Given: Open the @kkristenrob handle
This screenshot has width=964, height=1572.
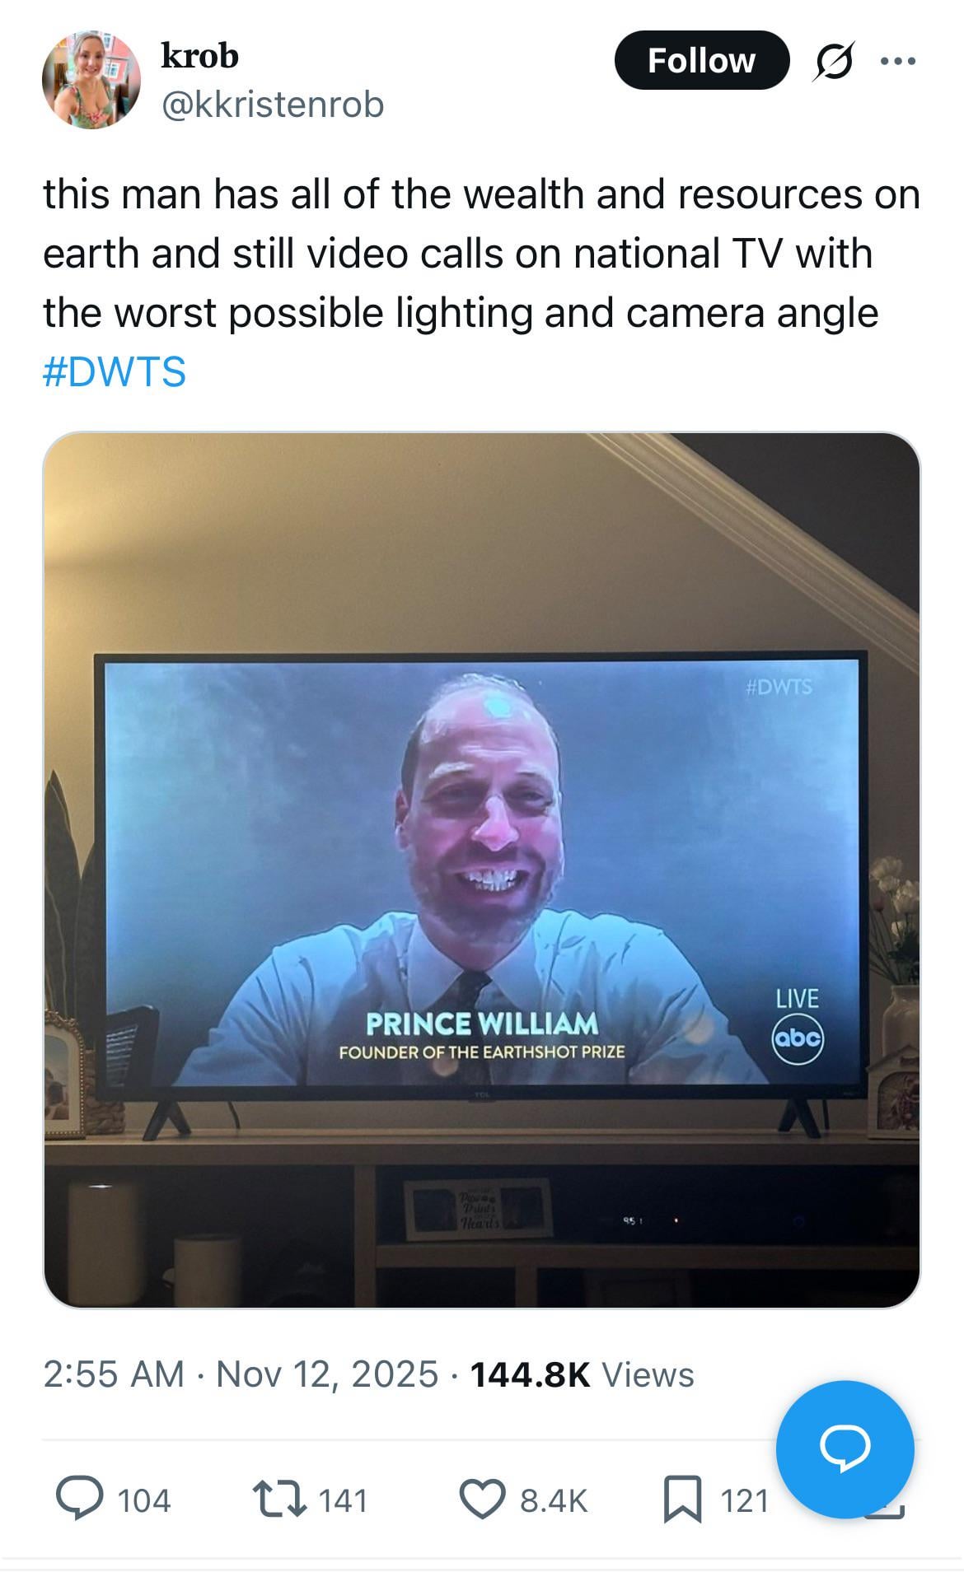Looking at the screenshot, I should click(273, 105).
